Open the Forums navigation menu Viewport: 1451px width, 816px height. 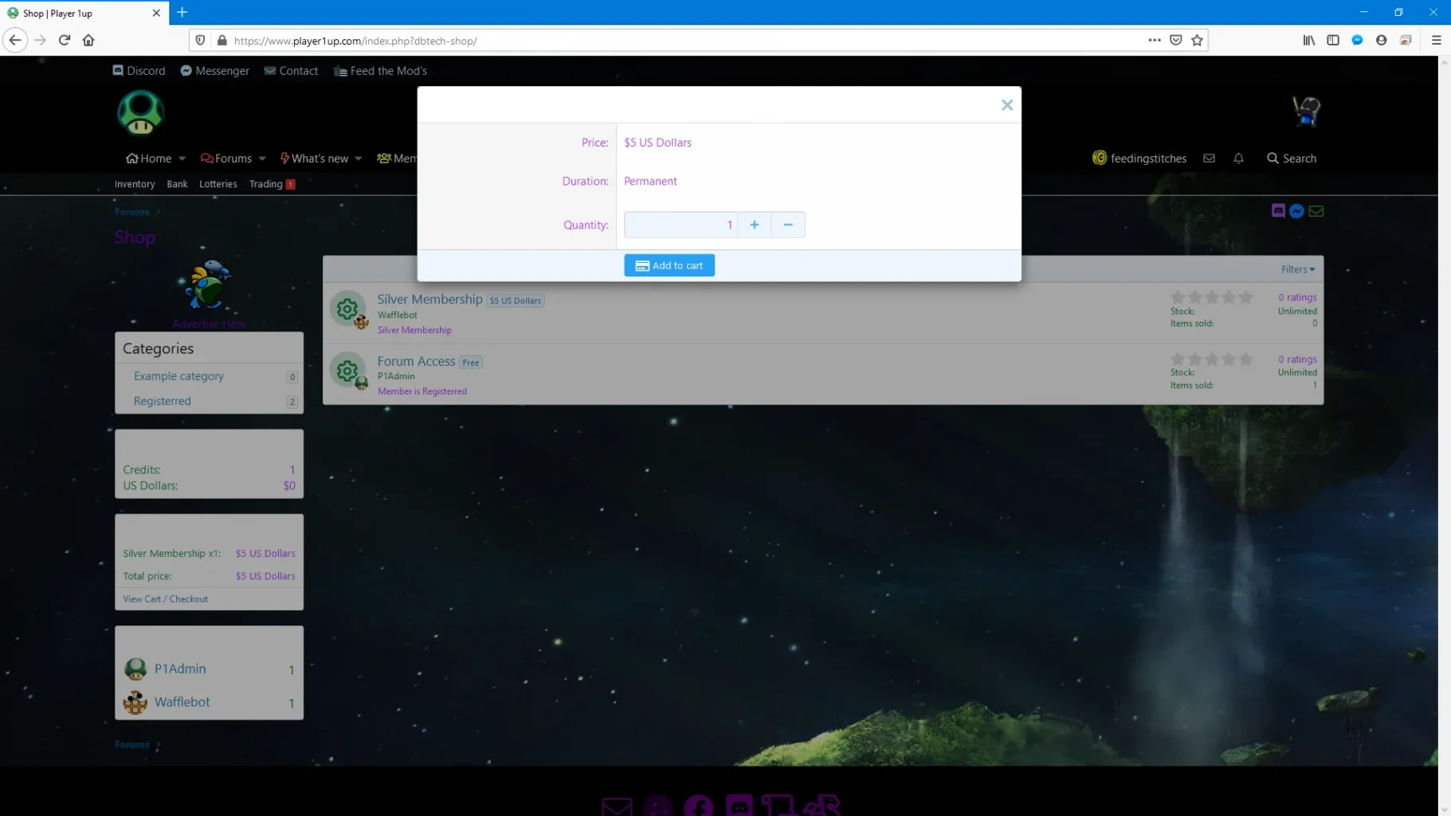[x=226, y=159]
